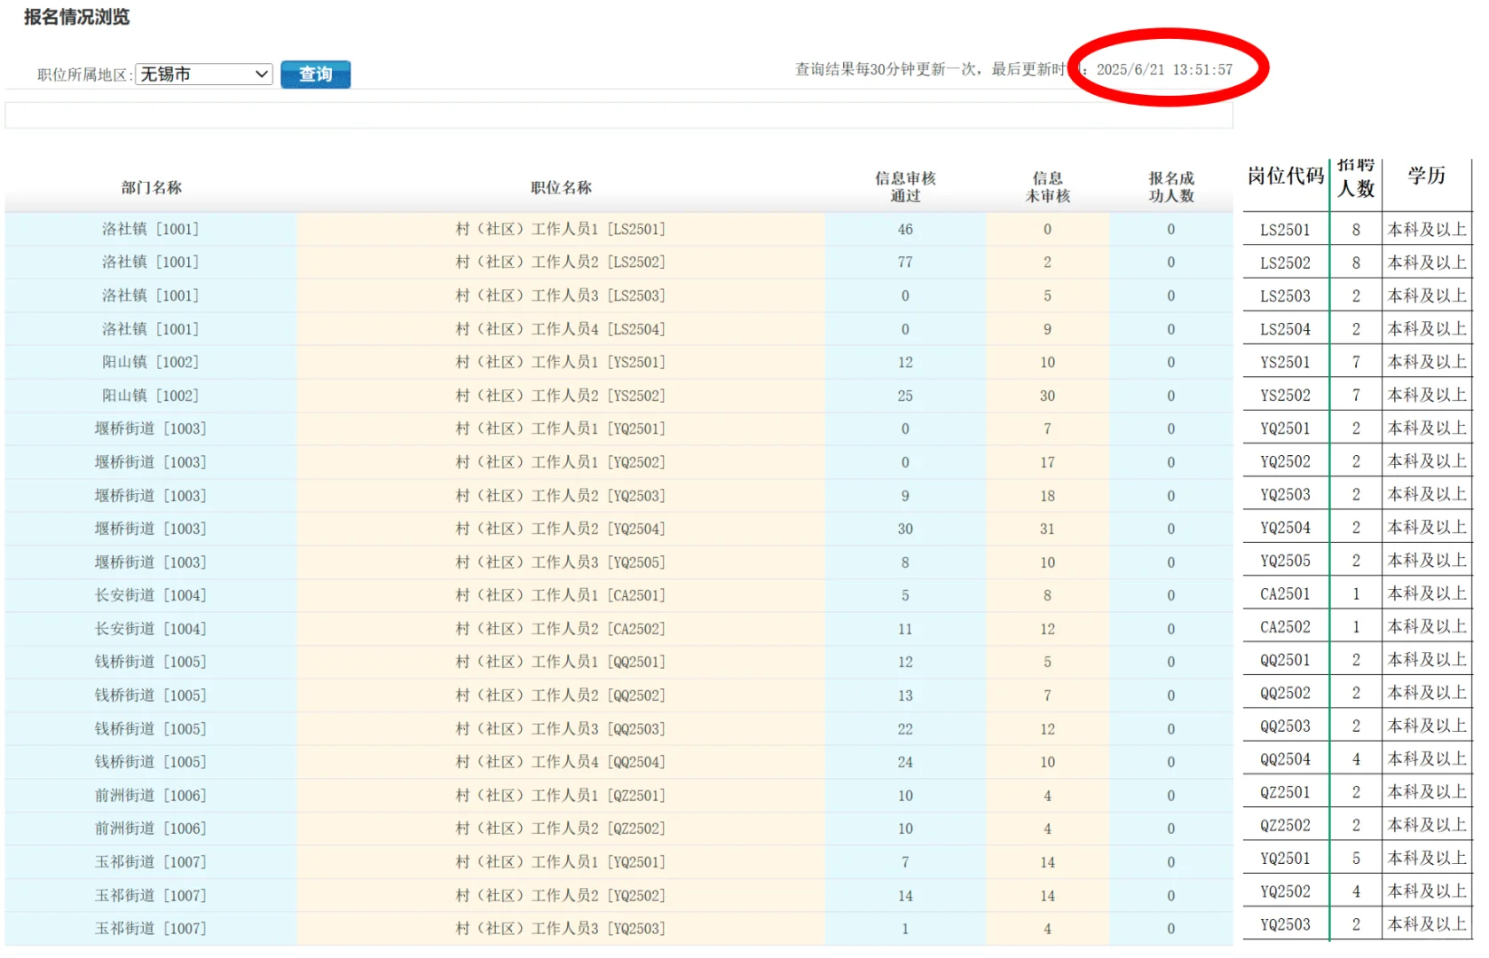Viewport: 1489px width, 958px height.
Task: Click unreviewed count 31 in YQ2504 row
Action: click(1047, 529)
